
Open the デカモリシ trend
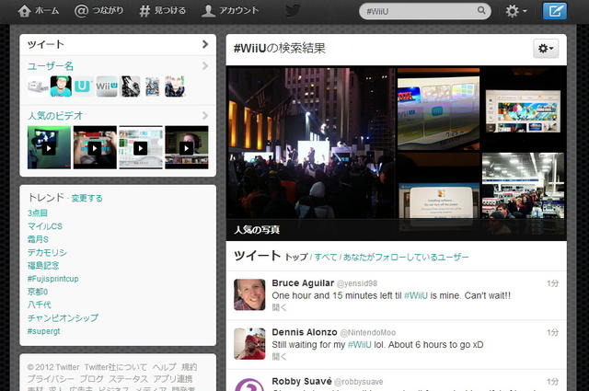pyautogui.click(x=47, y=252)
